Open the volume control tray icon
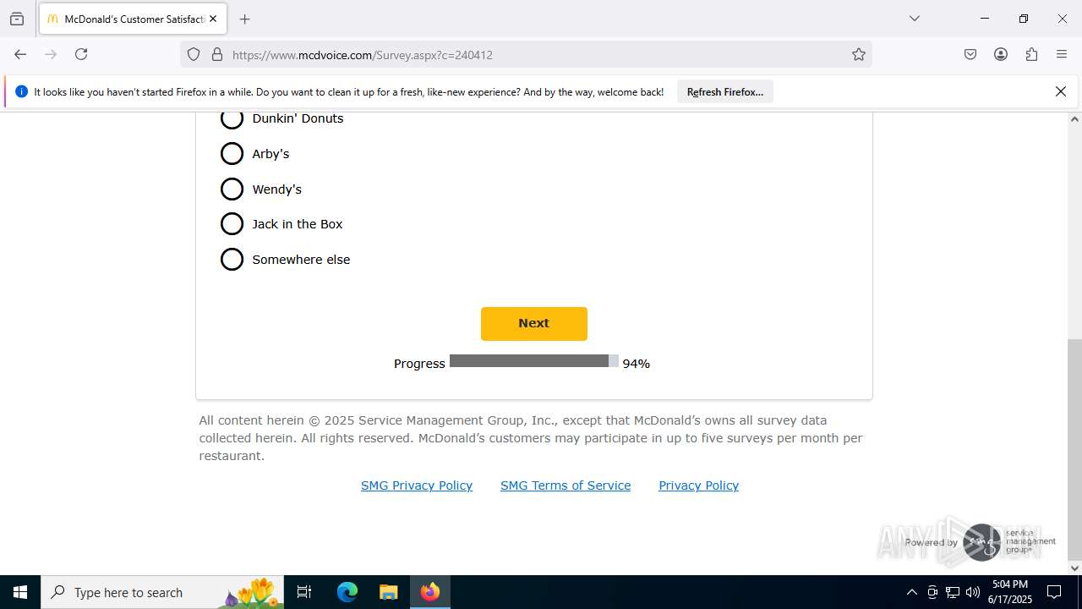Image resolution: width=1082 pixels, height=609 pixels. click(x=973, y=592)
